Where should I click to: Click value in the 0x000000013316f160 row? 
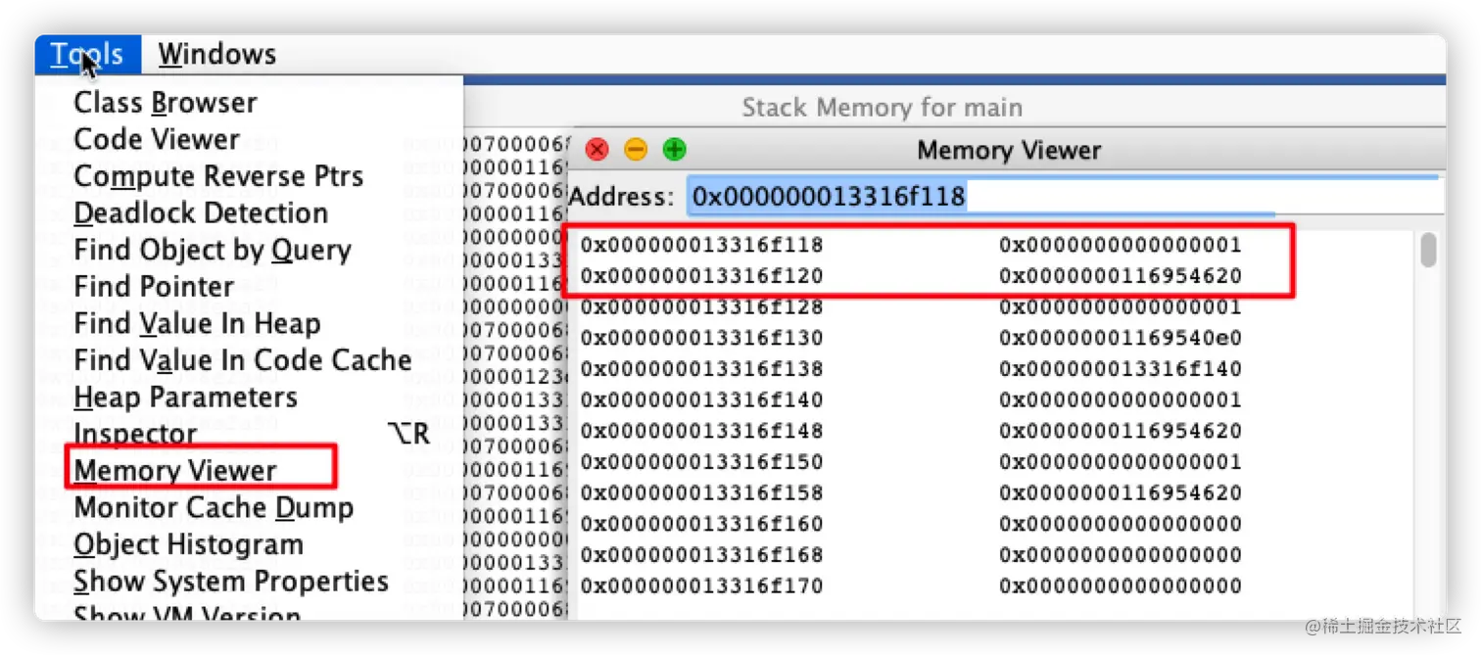(x=1121, y=524)
